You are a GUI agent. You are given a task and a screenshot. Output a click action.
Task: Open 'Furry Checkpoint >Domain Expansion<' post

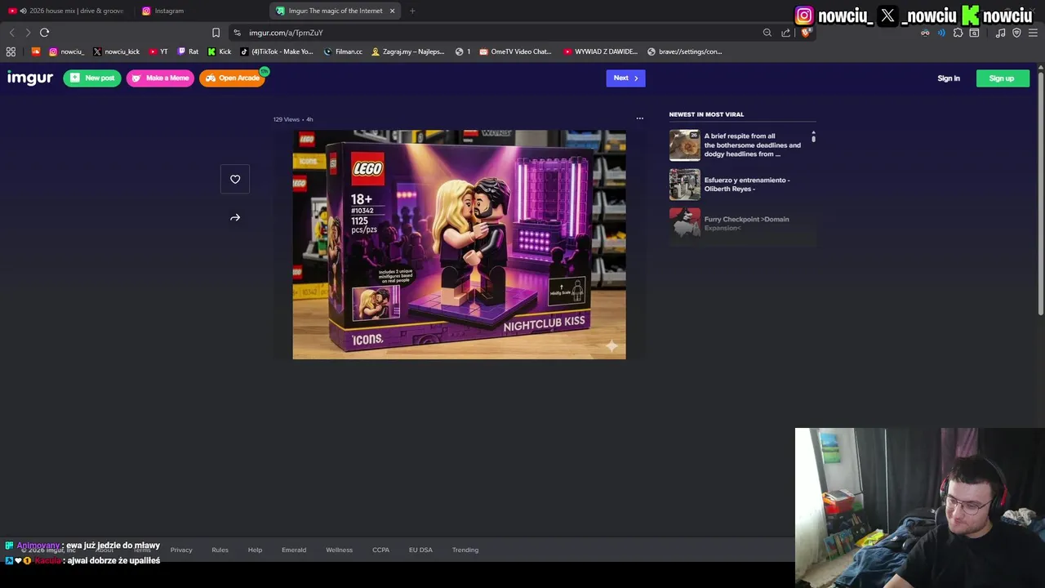746,223
